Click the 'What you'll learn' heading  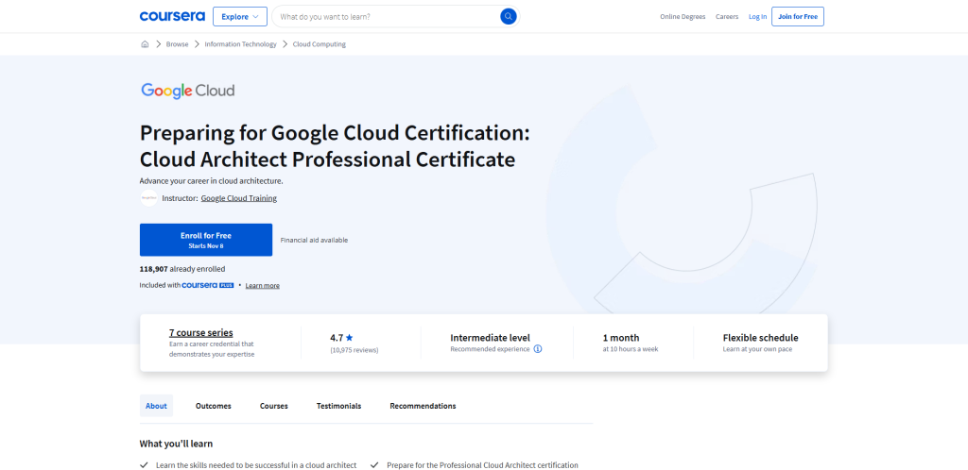click(176, 444)
